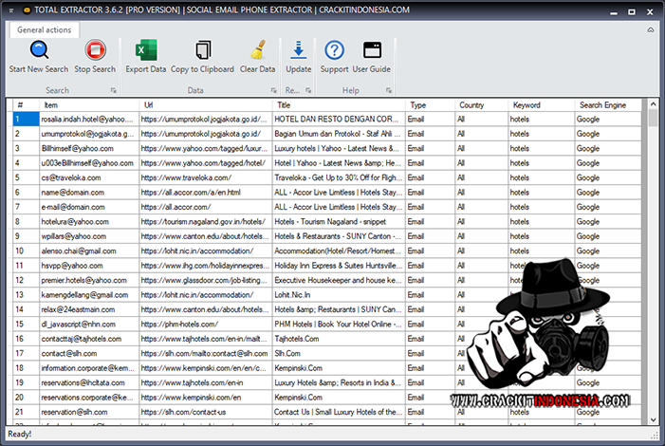Click the Country column header
The height and width of the screenshot is (446, 665).
pos(480,104)
